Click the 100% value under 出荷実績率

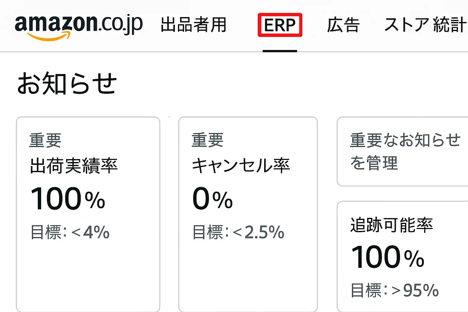[x=68, y=199]
